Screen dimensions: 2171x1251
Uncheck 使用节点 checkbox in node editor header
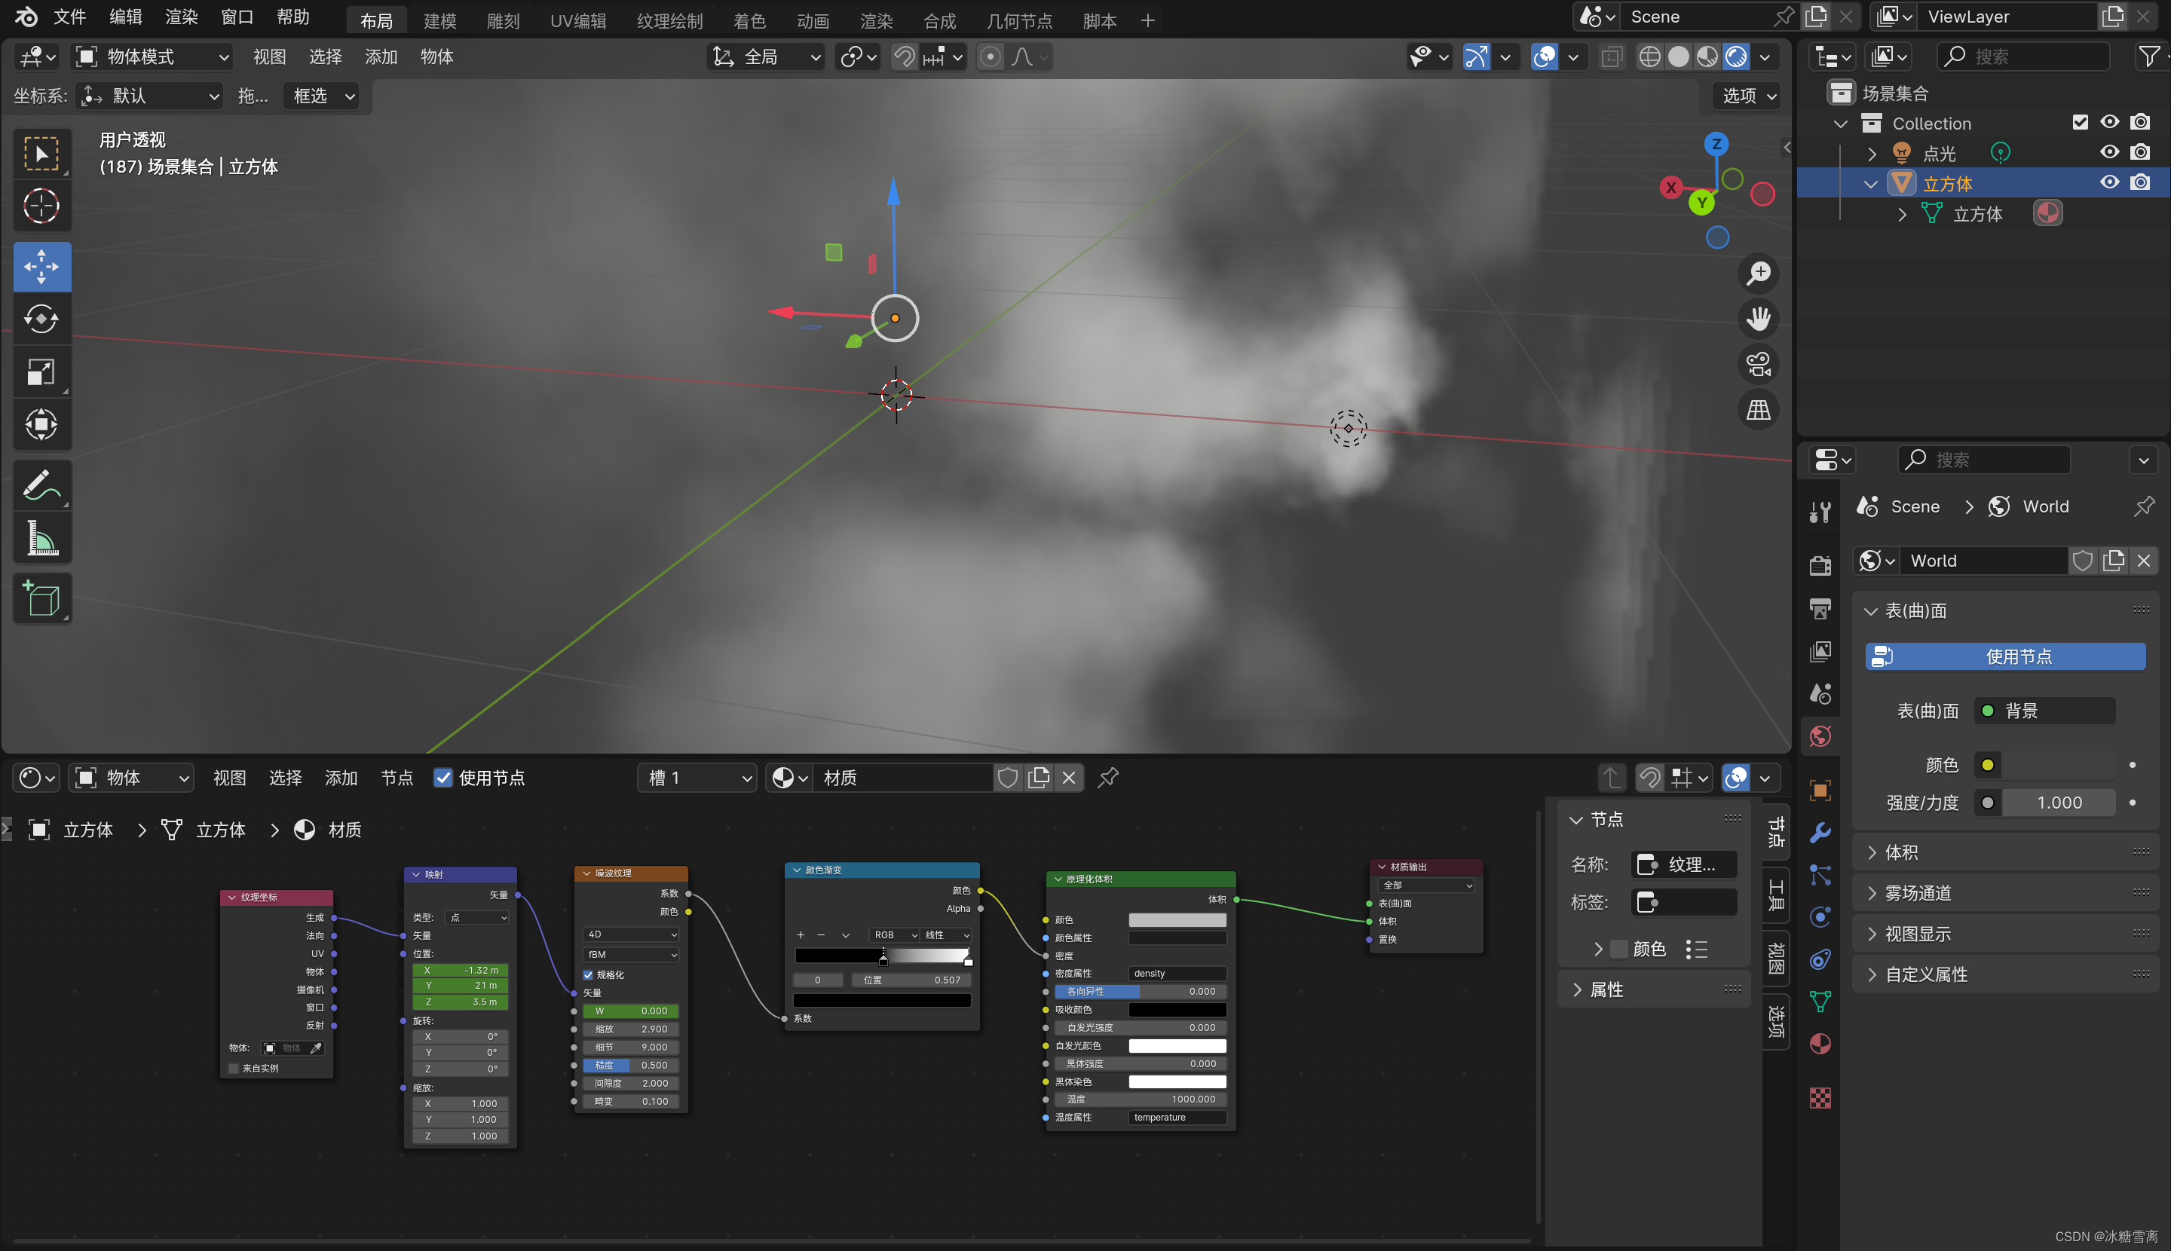point(442,778)
